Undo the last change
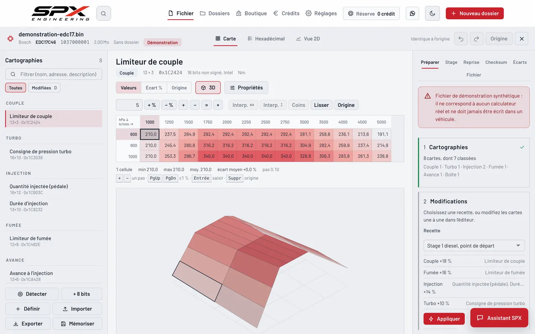The image size is (535, 334). click(x=461, y=39)
